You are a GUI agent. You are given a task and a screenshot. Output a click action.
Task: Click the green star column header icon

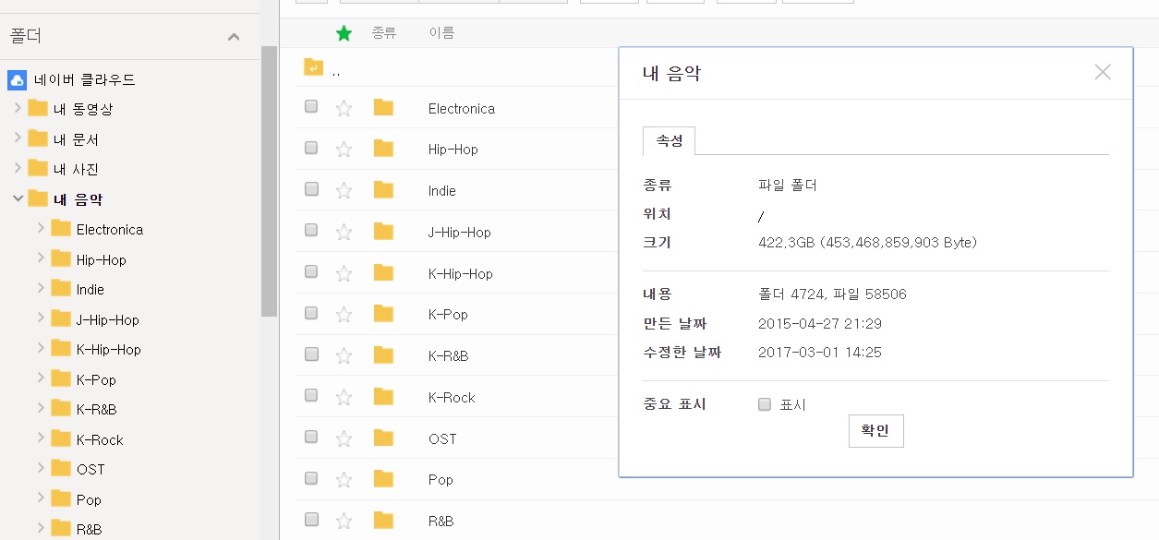point(344,33)
